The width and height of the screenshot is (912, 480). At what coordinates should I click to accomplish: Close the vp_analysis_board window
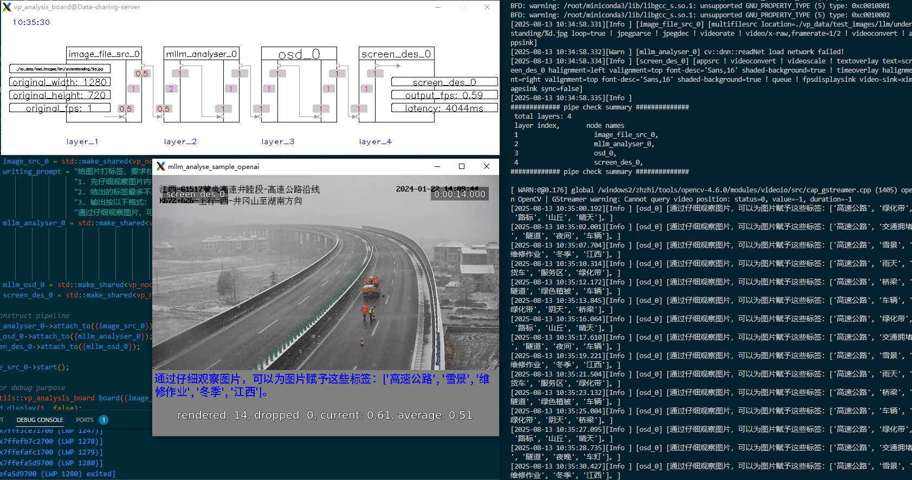pyautogui.click(x=487, y=7)
